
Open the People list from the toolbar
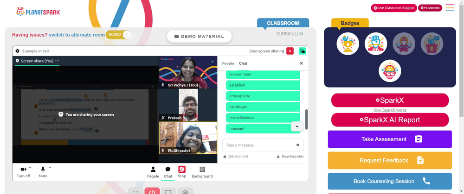point(153,172)
